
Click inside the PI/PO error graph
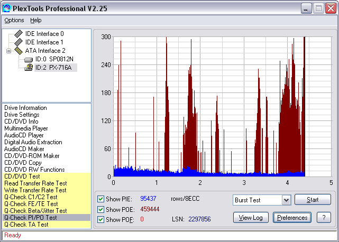222,107
